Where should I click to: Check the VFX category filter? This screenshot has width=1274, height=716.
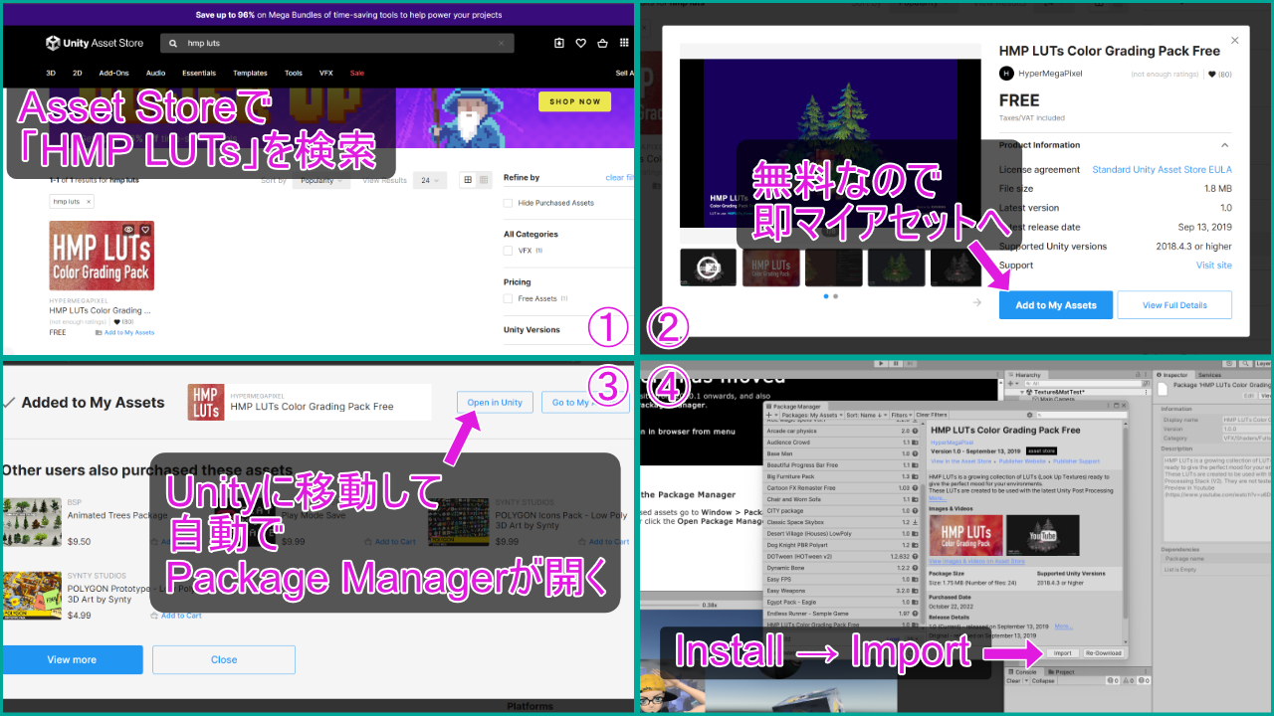coord(508,251)
